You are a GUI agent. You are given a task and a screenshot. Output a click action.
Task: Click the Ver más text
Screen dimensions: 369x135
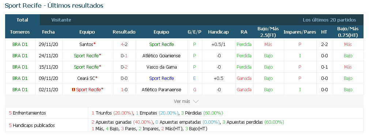[x=182, y=101]
